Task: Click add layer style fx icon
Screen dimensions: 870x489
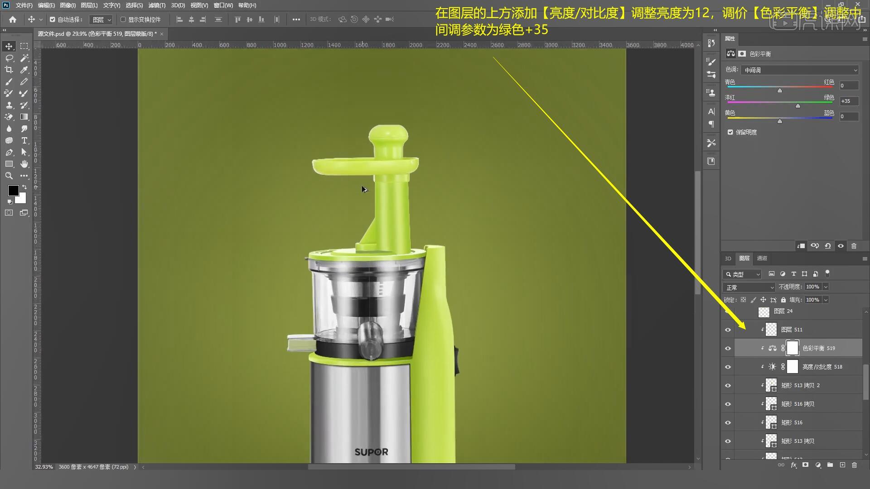Action: [793, 465]
